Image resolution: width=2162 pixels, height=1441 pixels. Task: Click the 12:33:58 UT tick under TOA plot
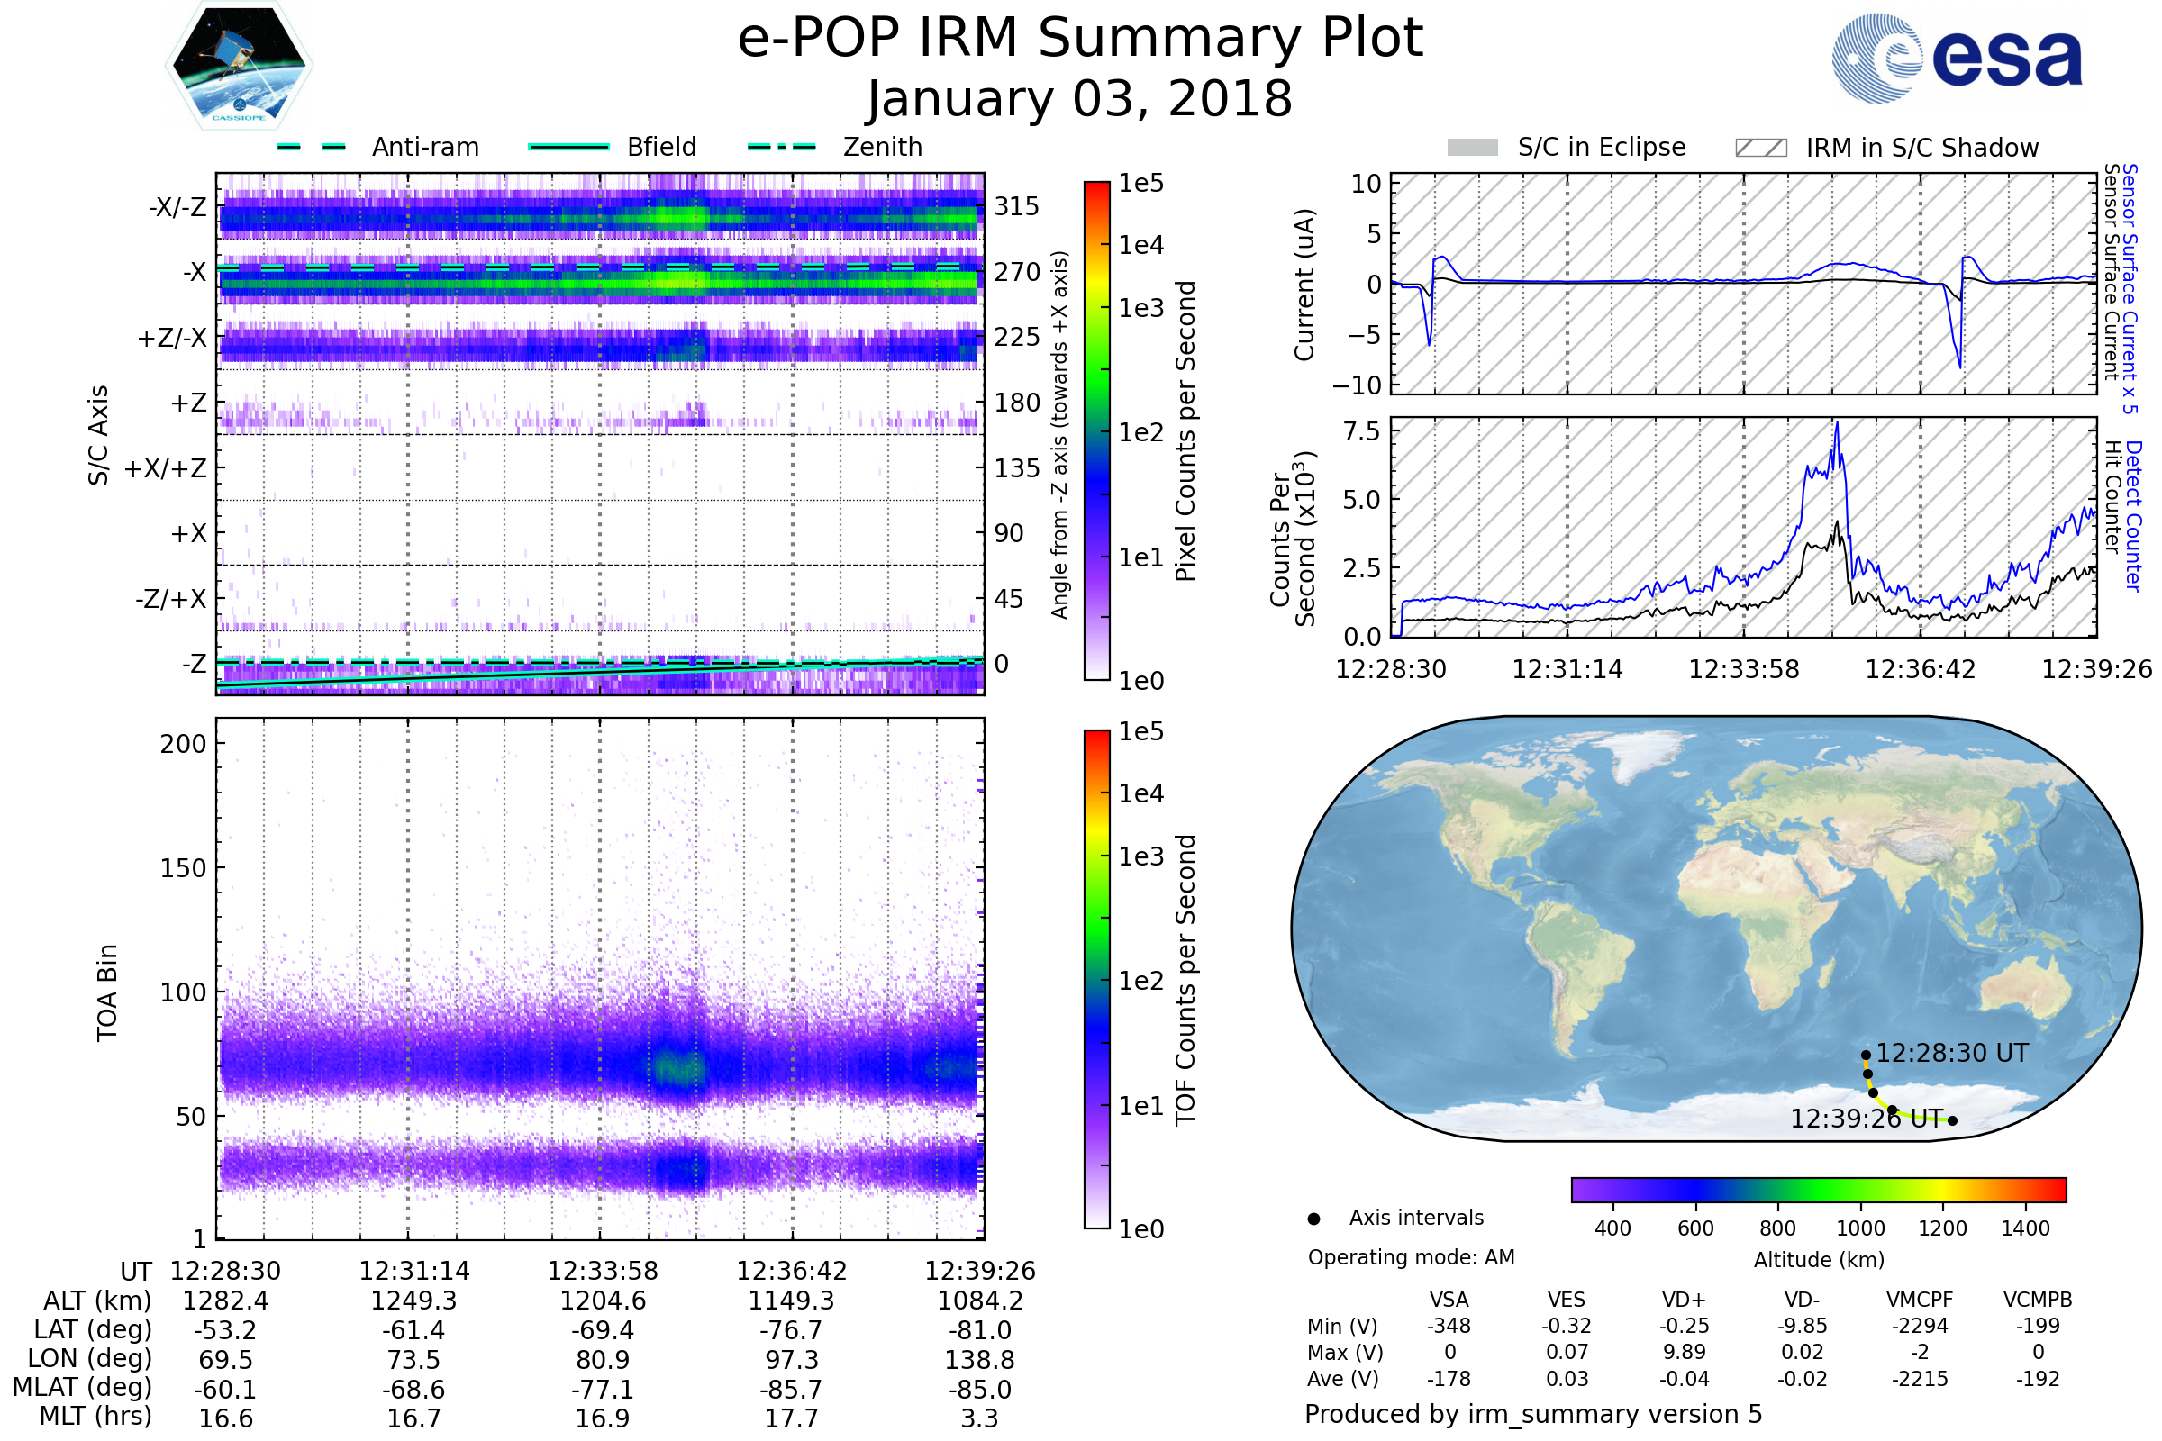coord(603,1271)
